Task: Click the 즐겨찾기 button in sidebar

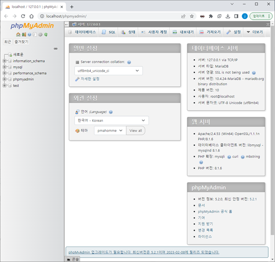Action: click(x=21, y=42)
